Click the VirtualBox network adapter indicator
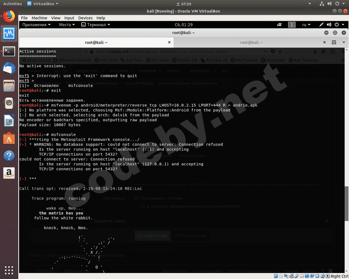This screenshot has width=349, height=279. (291, 276)
